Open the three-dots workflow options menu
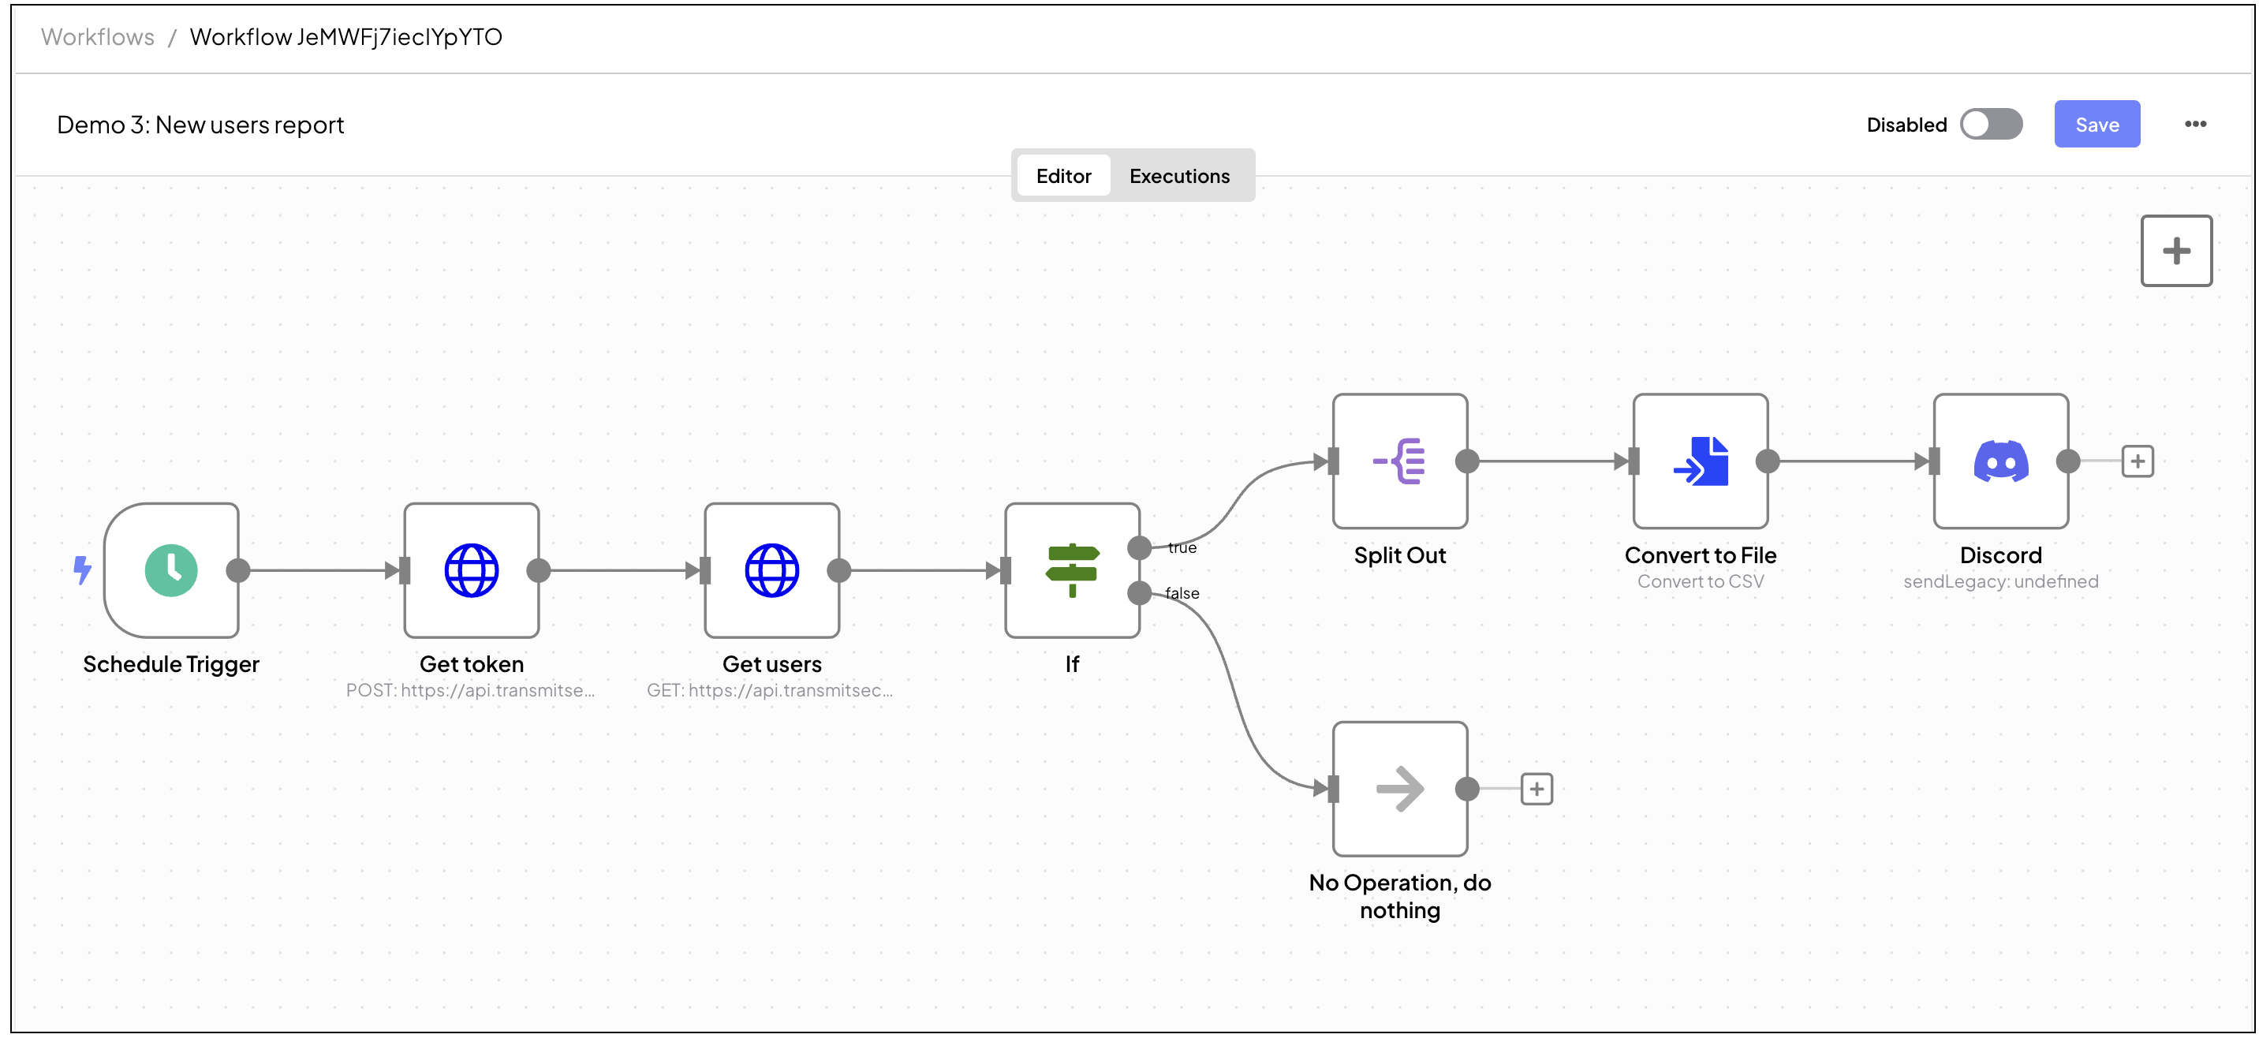 (x=2195, y=125)
